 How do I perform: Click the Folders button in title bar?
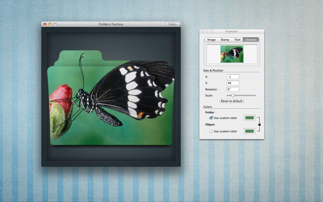tap(172, 24)
